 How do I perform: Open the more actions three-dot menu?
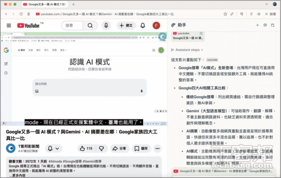point(157,148)
